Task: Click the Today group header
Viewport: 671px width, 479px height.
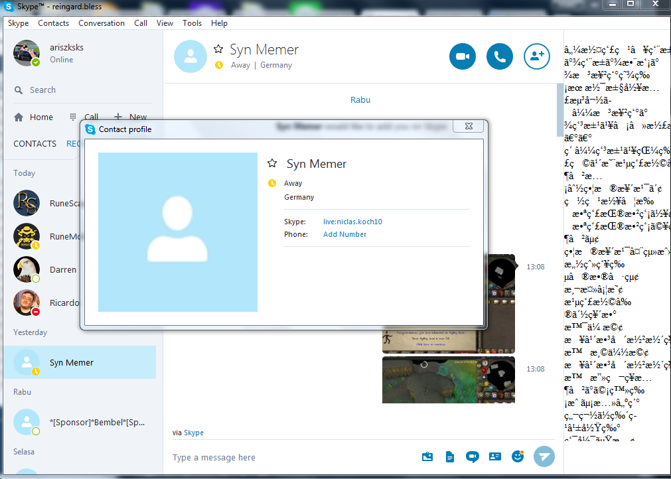Action: point(24,172)
